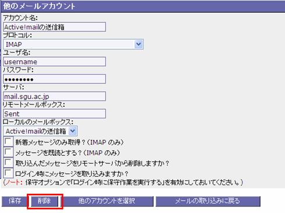Viewport: 285px width, 213px height.
Task: Enable 新着メッセージのみ取得 checkbox
Action: click(x=8, y=141)
